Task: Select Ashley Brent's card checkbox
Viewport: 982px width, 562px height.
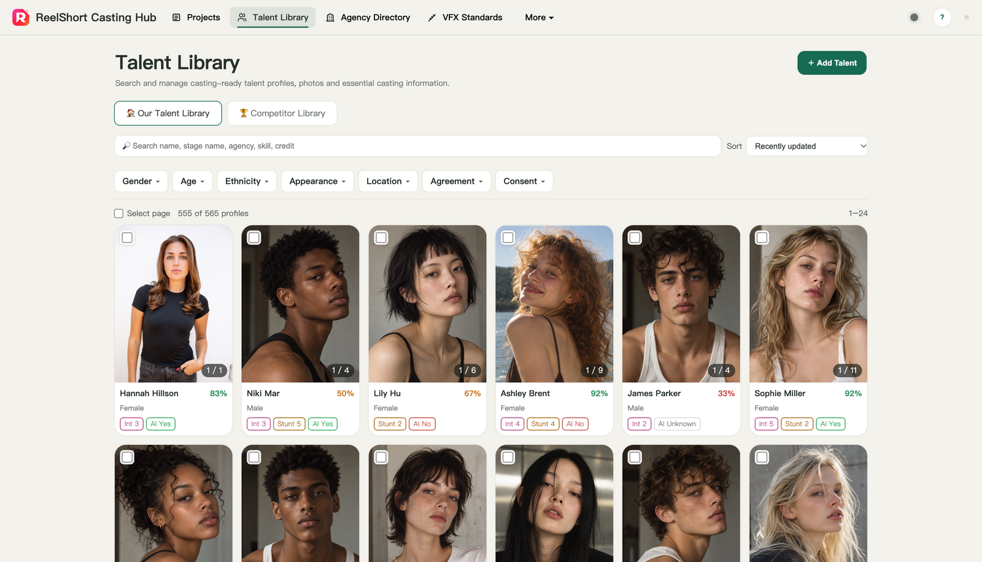Action: [508, 238]
